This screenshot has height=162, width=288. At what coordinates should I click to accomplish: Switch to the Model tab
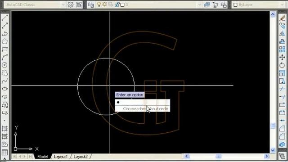pyautogui.click(x=43, y=157)
